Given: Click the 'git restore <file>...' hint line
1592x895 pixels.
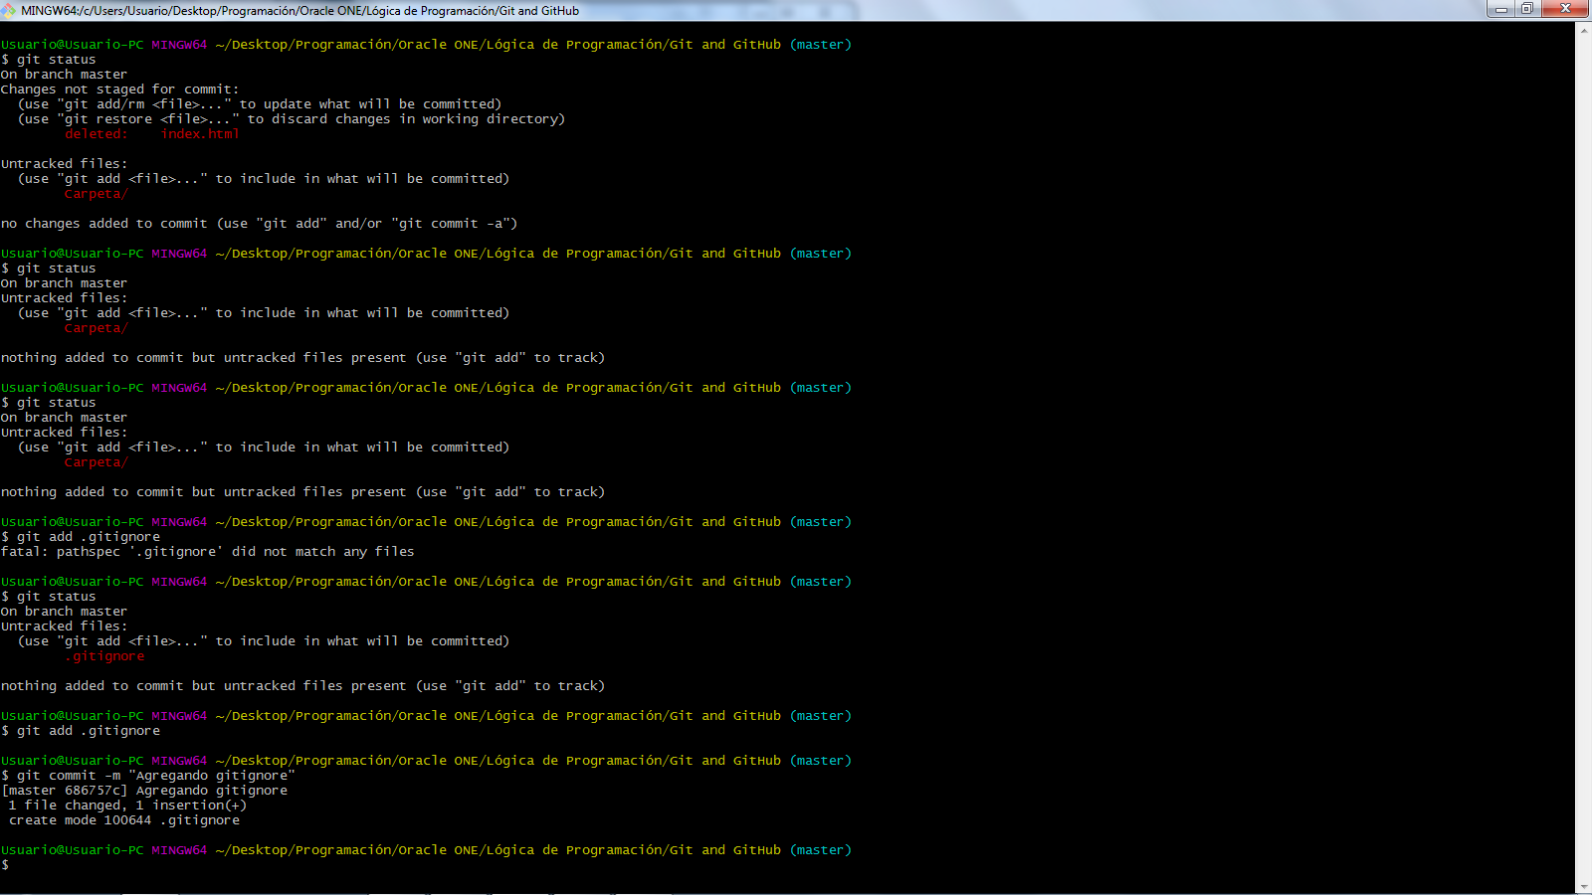Looking at the screenshot, I should 292,119.
